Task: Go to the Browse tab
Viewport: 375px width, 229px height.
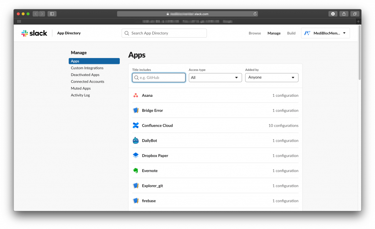Action: coord(255,33)
